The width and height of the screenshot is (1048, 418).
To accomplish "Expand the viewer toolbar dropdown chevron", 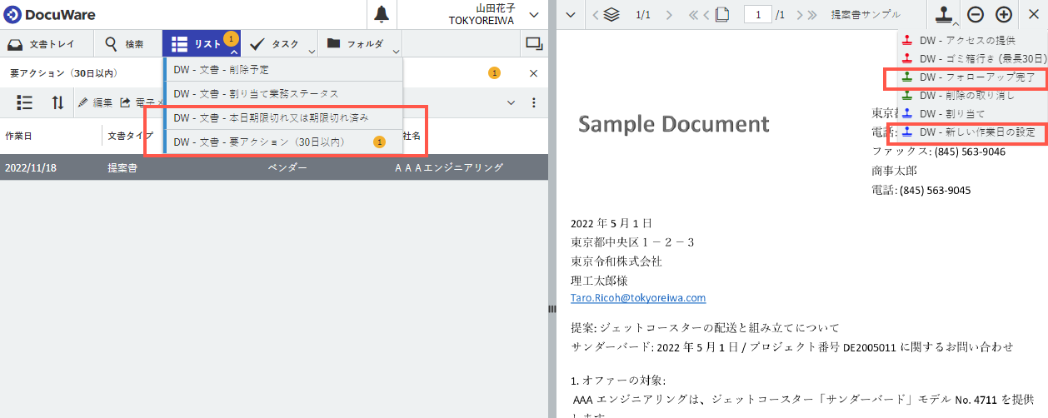I will click(x=571, y=15).
